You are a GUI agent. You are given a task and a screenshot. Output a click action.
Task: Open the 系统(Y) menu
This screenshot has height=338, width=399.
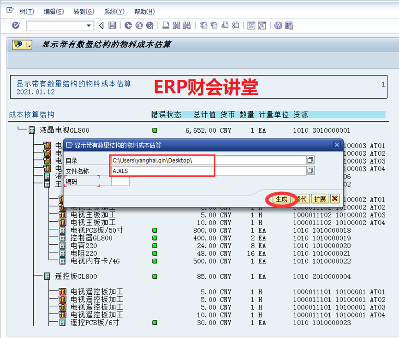pyautogui.click(x=114, y=12)
